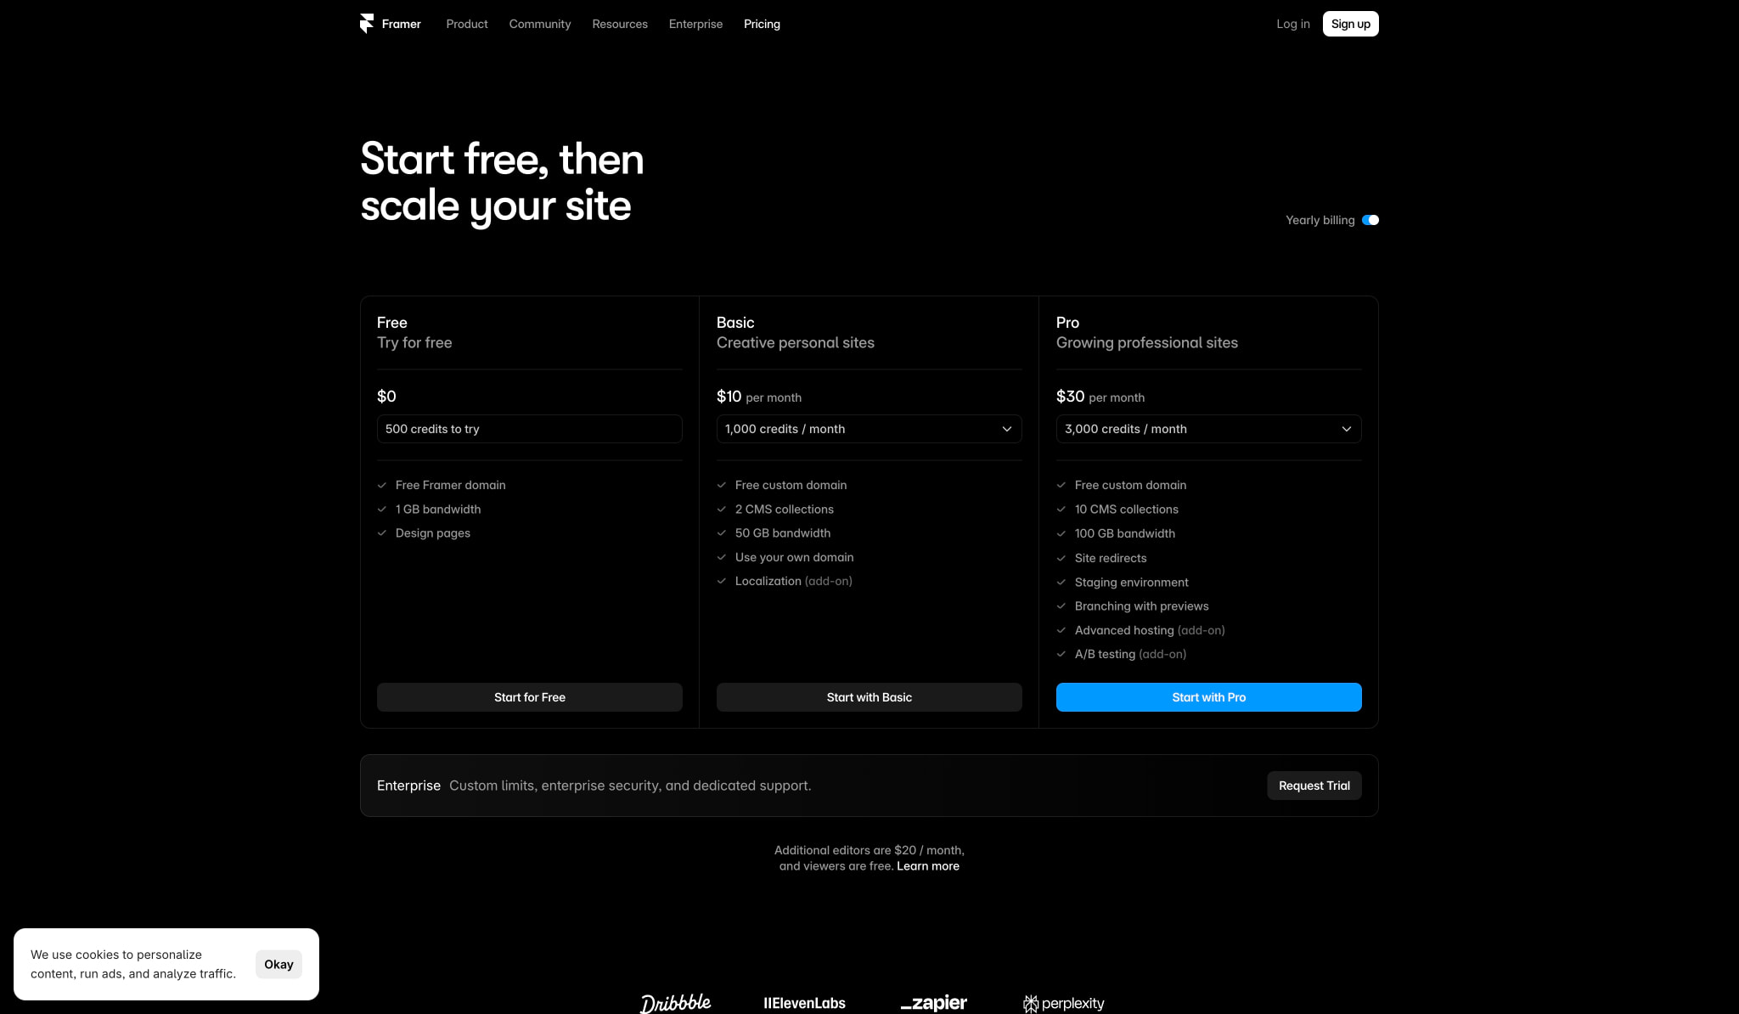
Task: Click the Log in link
Action: 1292,24
